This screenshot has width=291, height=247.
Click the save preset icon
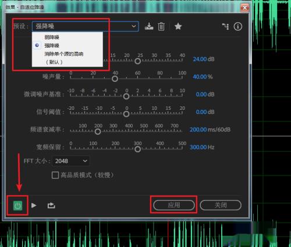(149, 27)
